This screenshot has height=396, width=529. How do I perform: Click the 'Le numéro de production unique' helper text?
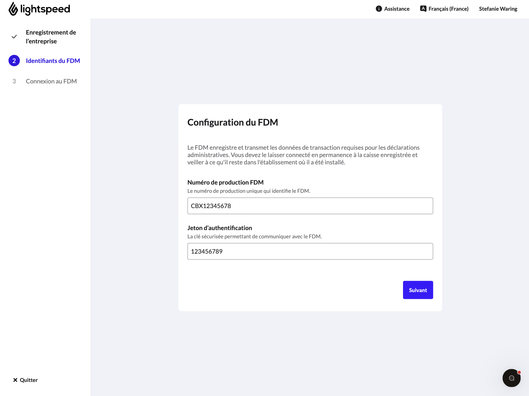[x=249, y=191]
